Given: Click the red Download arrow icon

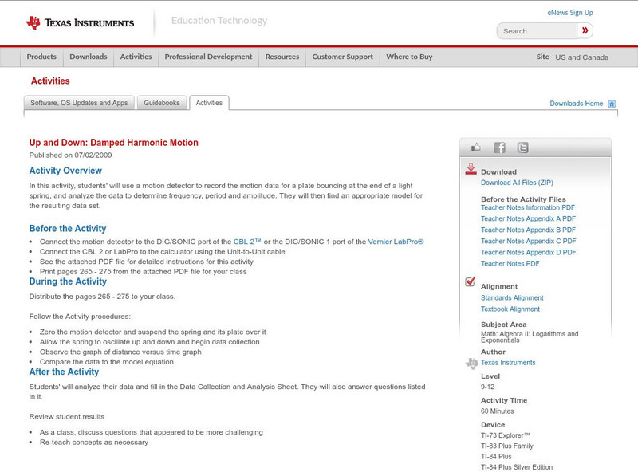Looking at the screenshot, I should pyautogui.click(x=471, y=169).
